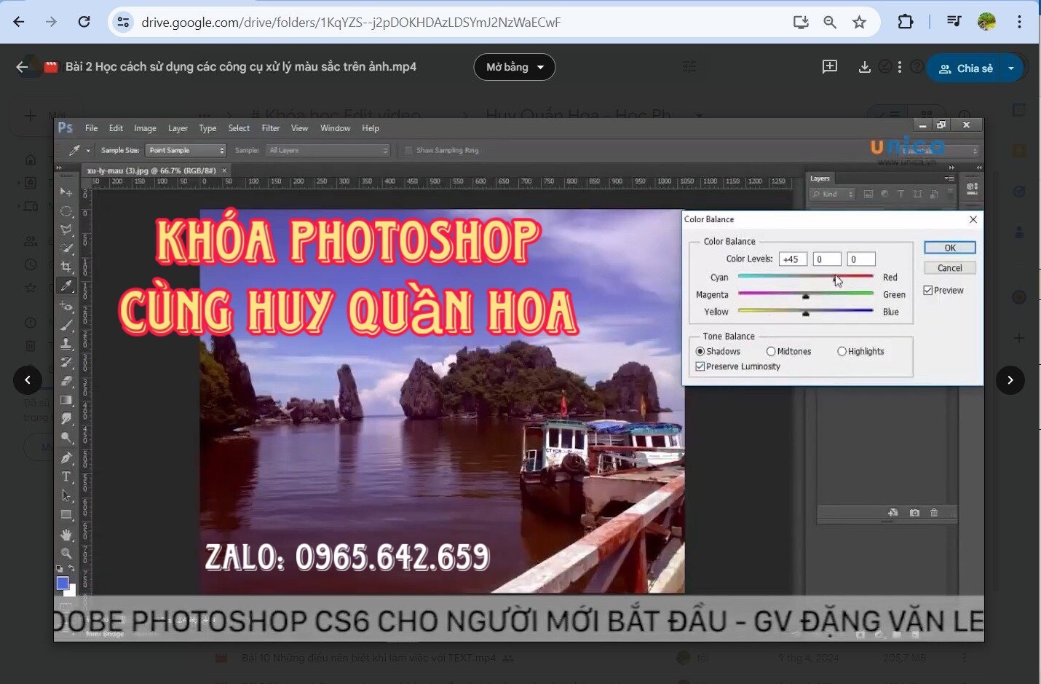This screenshot has width=1041, height=684.
Task: Select the Smudge tool
Action: click(x=66, y=419)
